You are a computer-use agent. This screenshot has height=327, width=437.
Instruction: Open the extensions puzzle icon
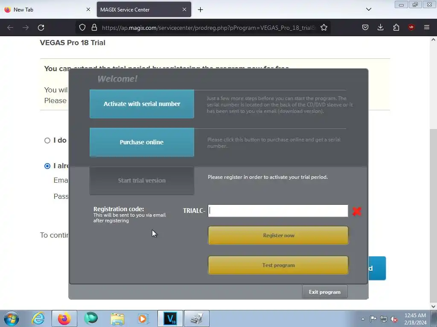coord(396,27)
